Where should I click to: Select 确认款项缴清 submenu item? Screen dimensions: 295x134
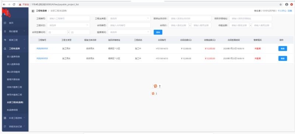coord(13,72)
